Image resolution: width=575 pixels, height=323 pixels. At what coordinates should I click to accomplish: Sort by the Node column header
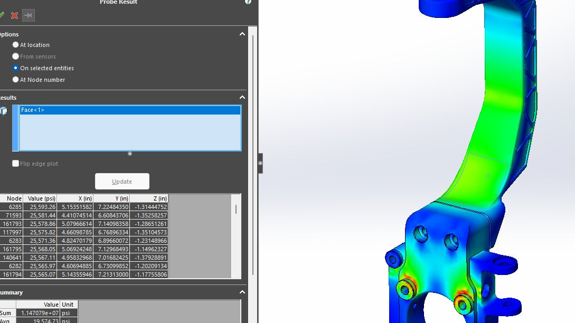click(x=12, y=198)
